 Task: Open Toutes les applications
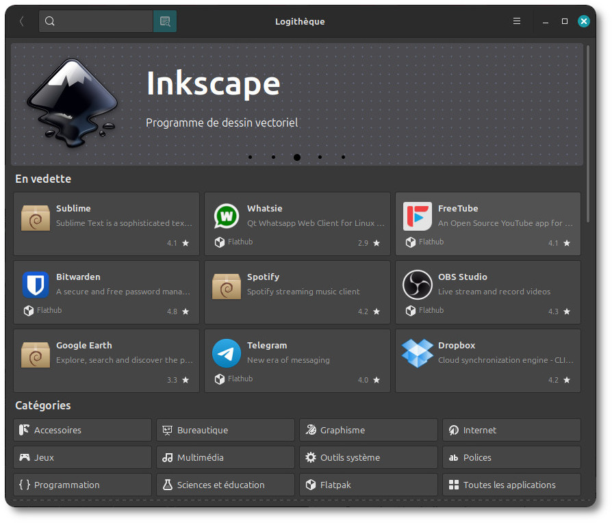coord(511,485)
